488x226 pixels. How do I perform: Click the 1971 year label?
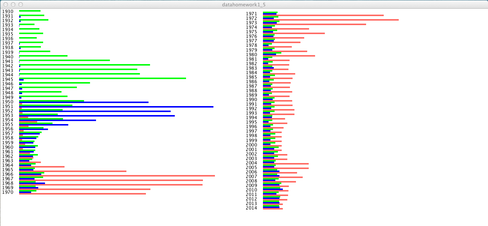[x=251, y=14]
